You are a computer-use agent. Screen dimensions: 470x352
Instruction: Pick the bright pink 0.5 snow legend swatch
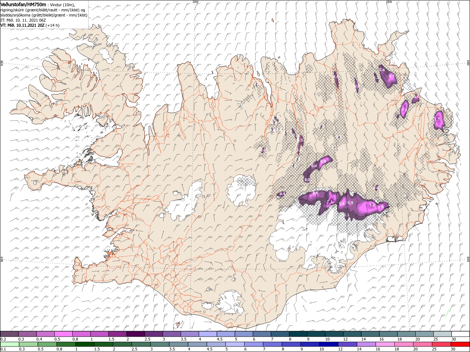64,334
